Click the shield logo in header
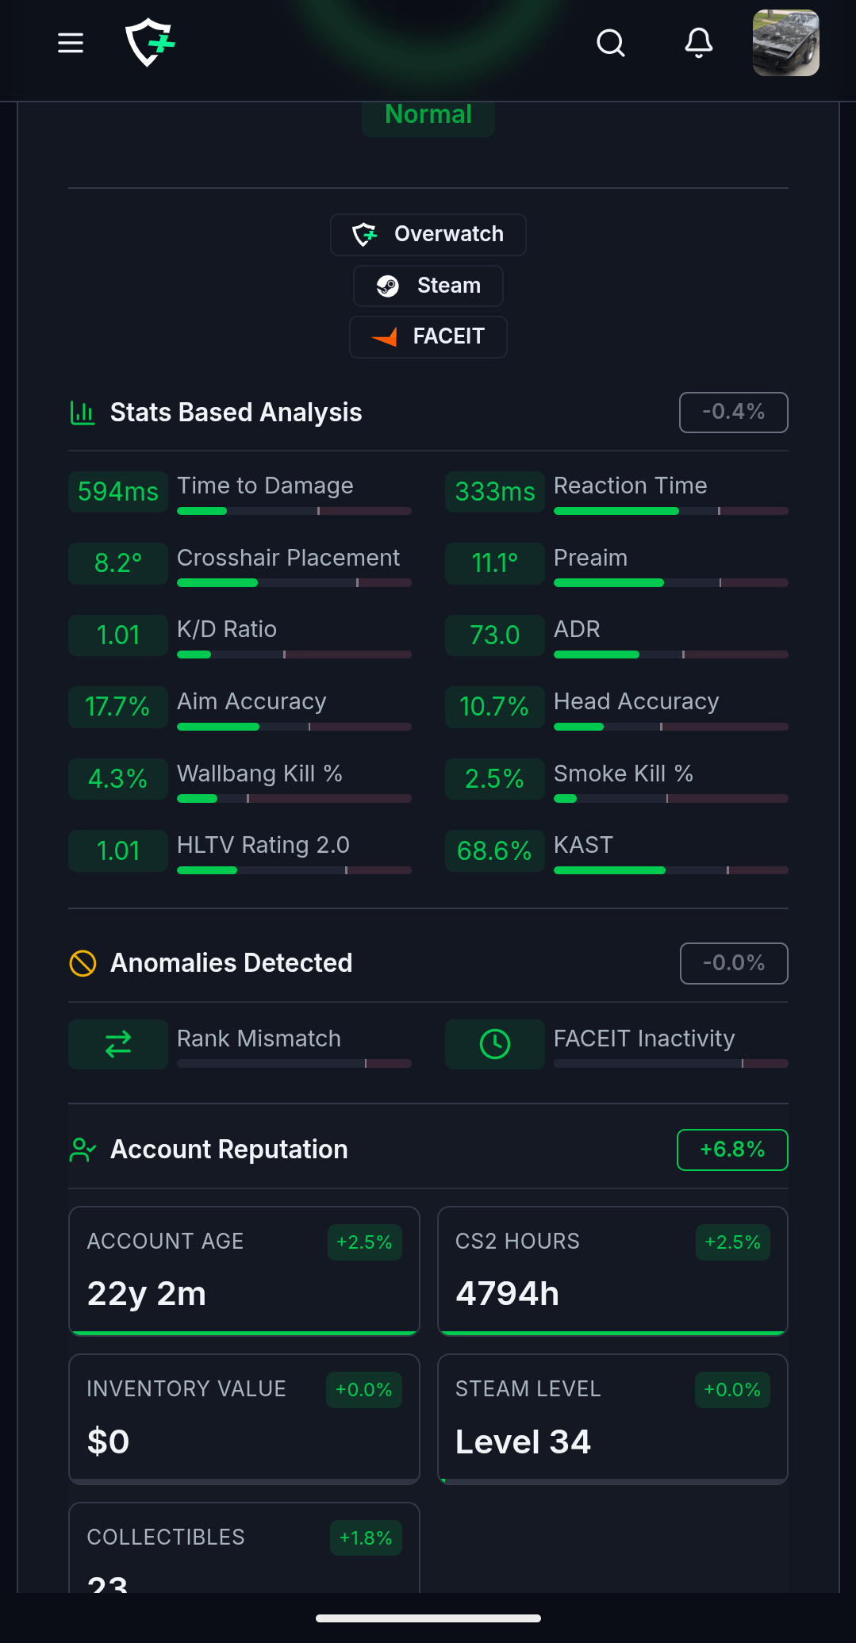Screen dimensions: 856x1643 pyautogui.click(x=149, y=43)
